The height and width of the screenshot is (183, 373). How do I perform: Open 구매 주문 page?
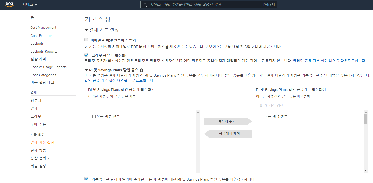pyautogui.click(x=38, y=124)
